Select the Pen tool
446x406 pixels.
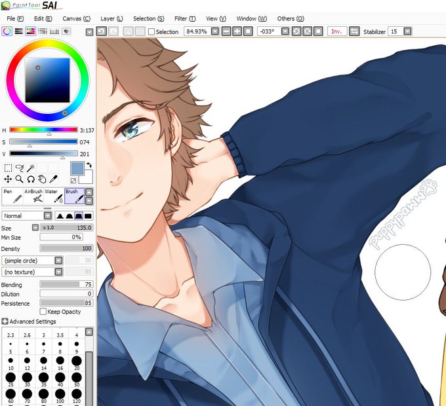tap(13, 196)
